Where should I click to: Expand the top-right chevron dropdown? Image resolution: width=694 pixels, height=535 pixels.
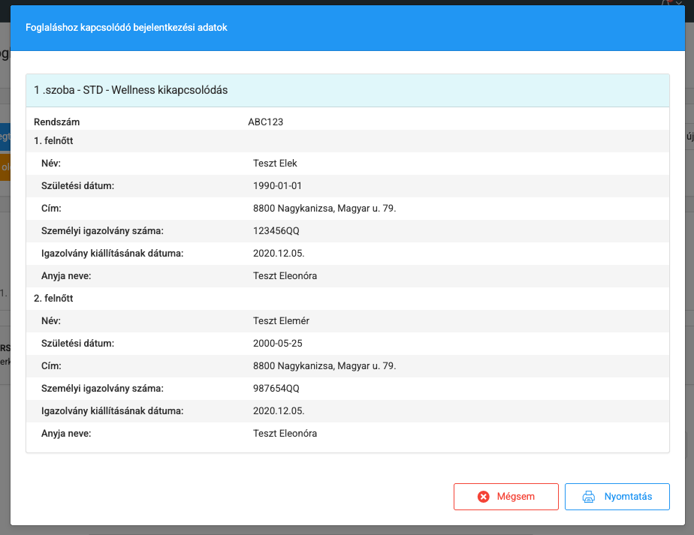[x=679, y=3]
